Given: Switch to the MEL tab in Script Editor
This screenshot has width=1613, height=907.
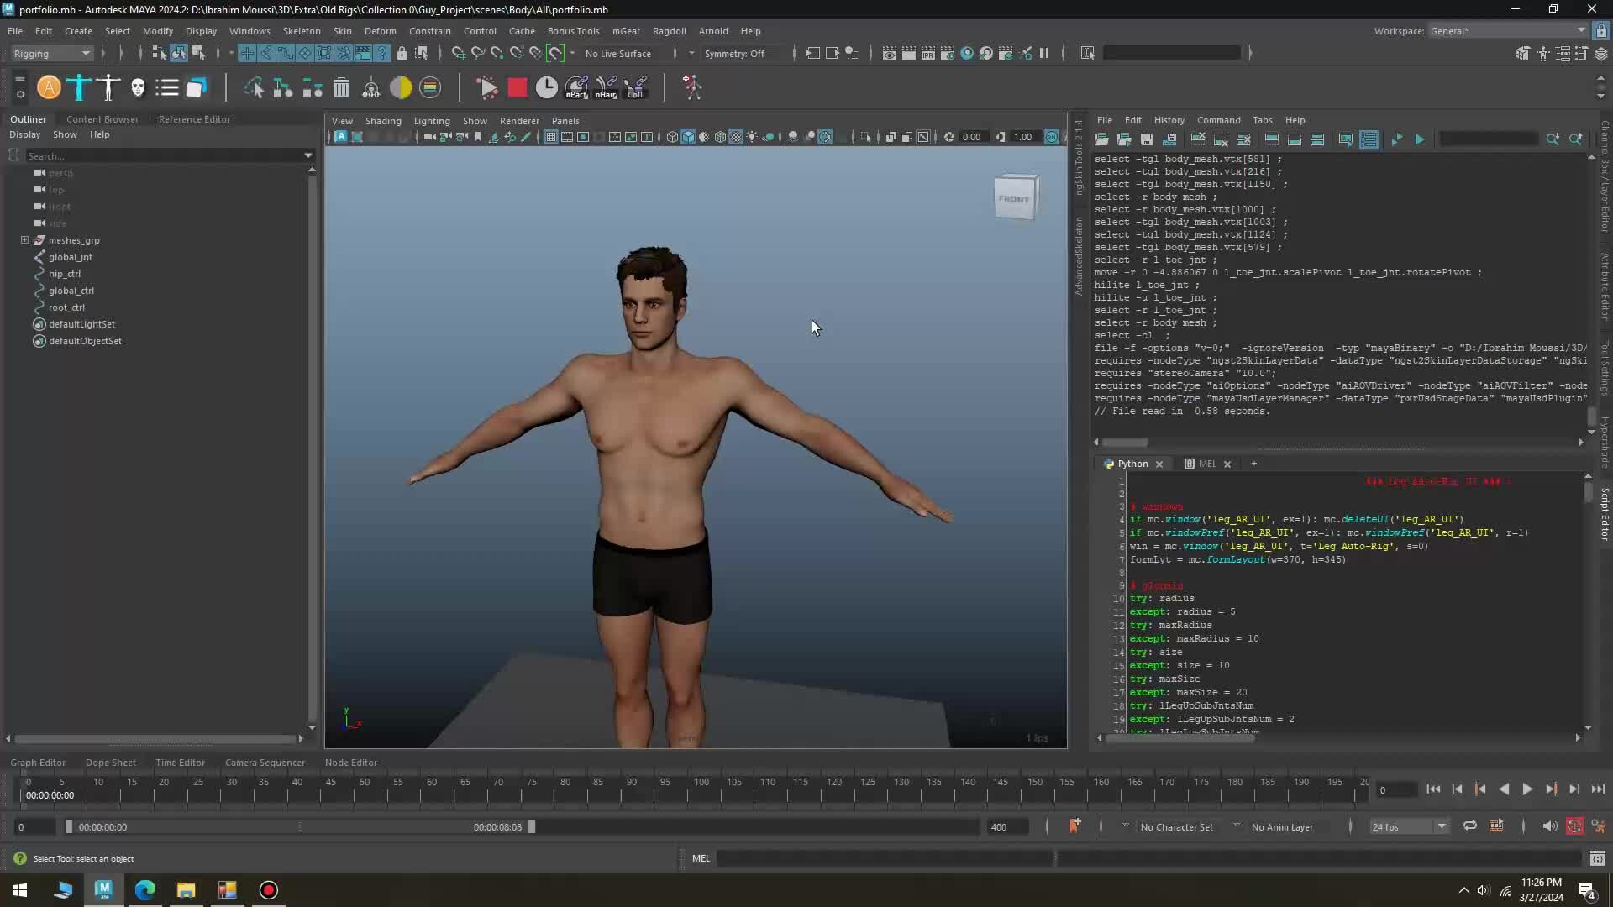Looking at the screenshot, I should coord(1206,464).
